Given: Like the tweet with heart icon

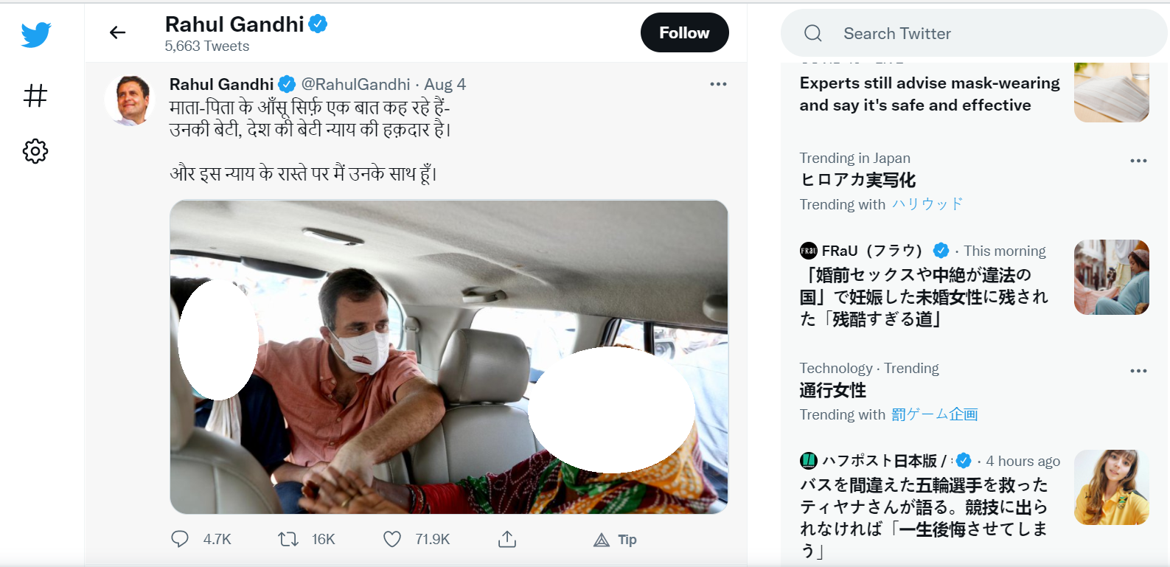Looking at the screenshot, I should pos(392,539).
